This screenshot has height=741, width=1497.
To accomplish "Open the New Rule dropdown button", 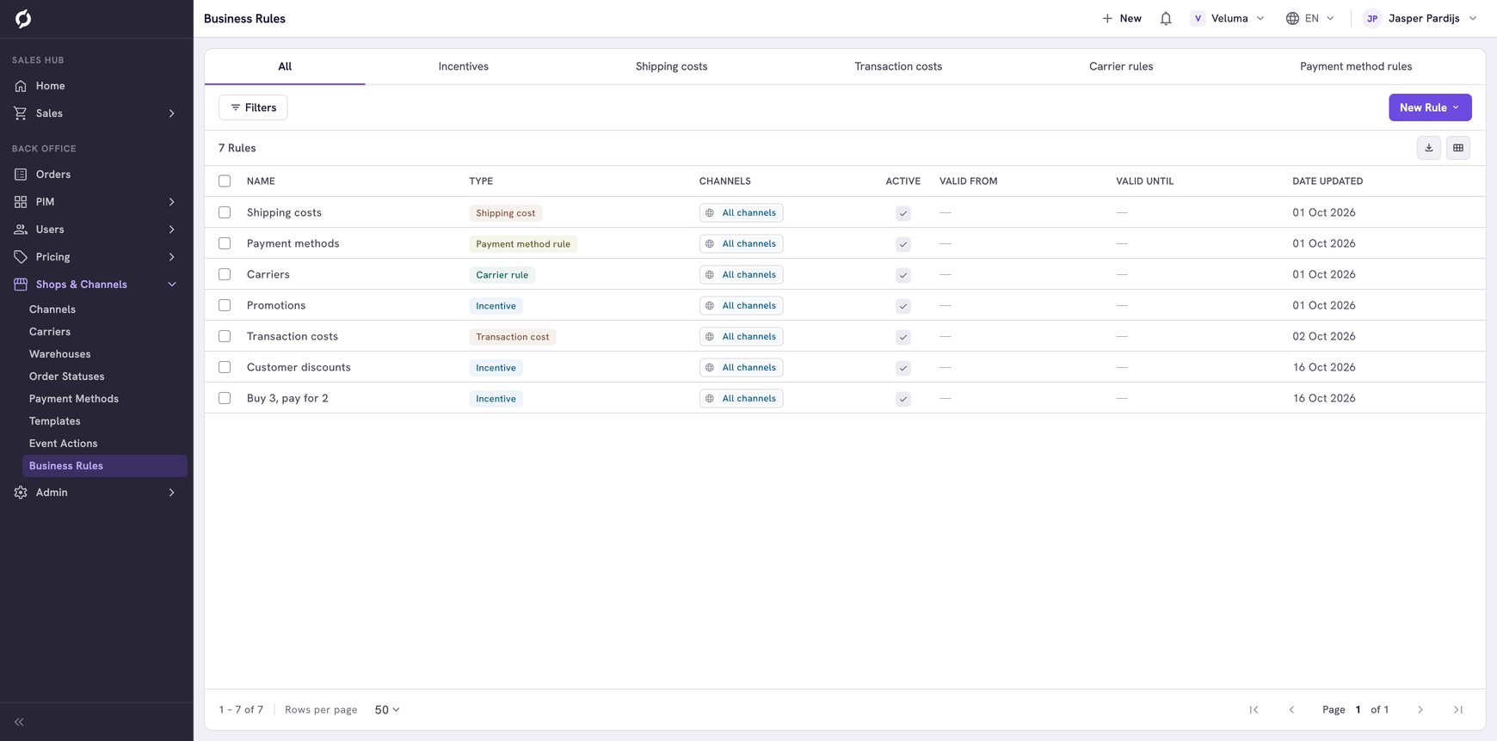I will [1430, 107].
